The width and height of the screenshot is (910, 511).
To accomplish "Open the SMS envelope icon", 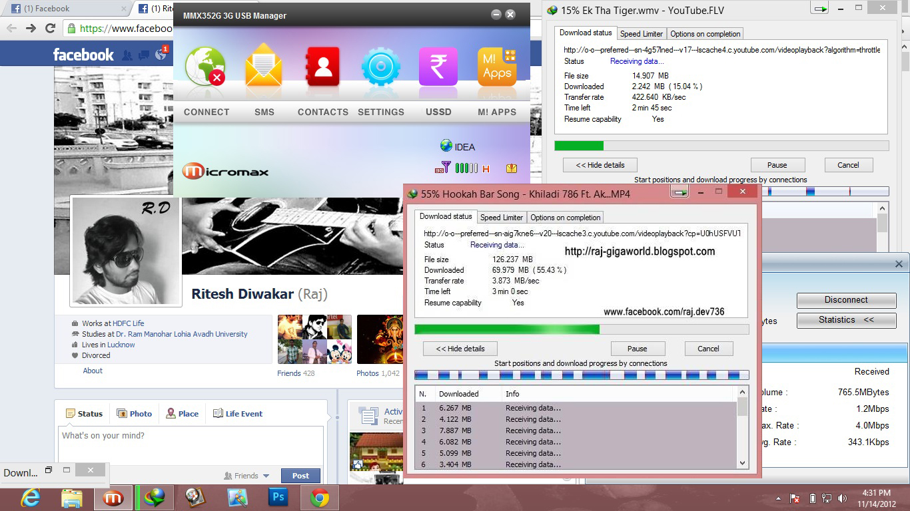I will point(264,66).
